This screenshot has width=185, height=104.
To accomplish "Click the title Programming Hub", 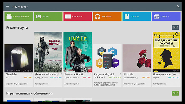I will point(104,74).
